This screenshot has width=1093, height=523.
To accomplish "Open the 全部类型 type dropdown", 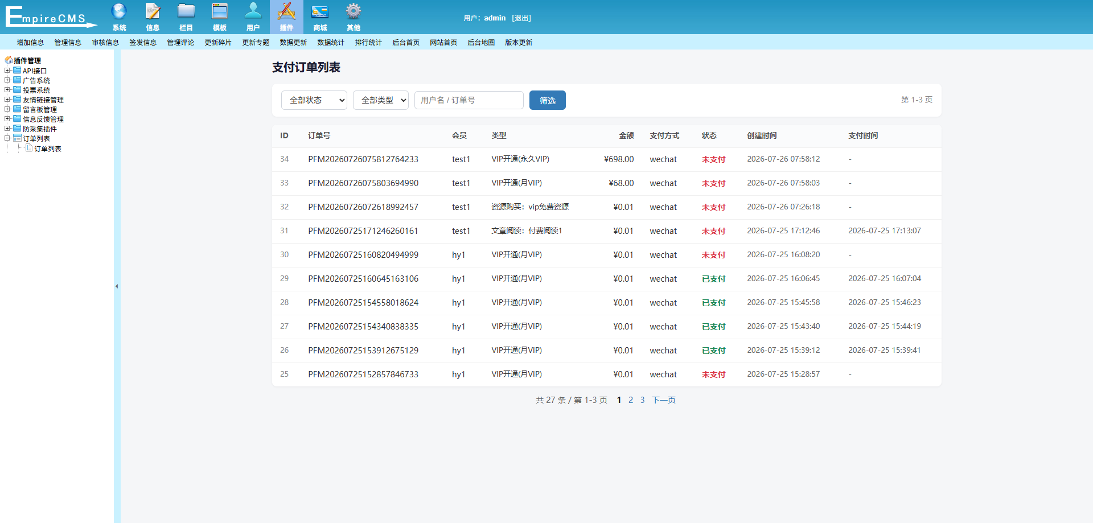I will (x=381, y=100).
